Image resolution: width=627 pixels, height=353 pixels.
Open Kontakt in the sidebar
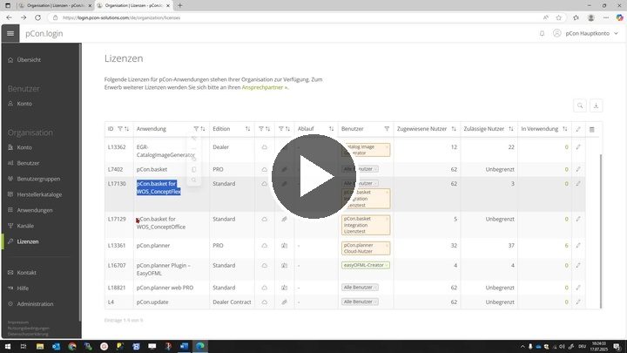[x=26, y=273]
